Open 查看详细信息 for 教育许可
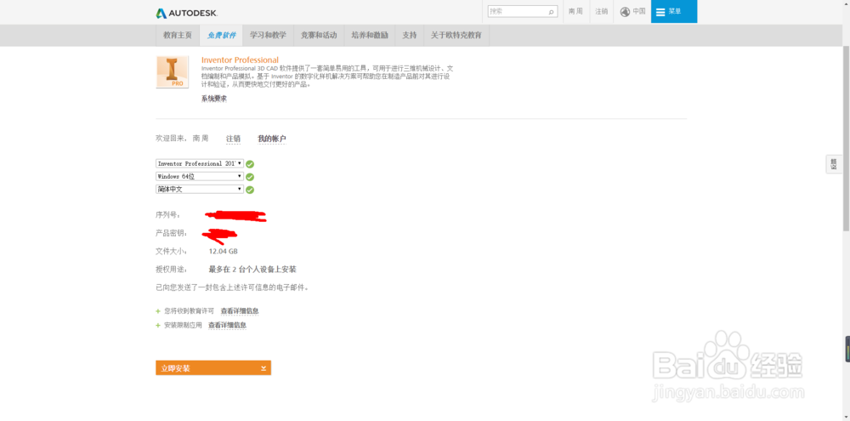Image resolution: width=850 pixels, height=421 pixels. click(240, 311)
